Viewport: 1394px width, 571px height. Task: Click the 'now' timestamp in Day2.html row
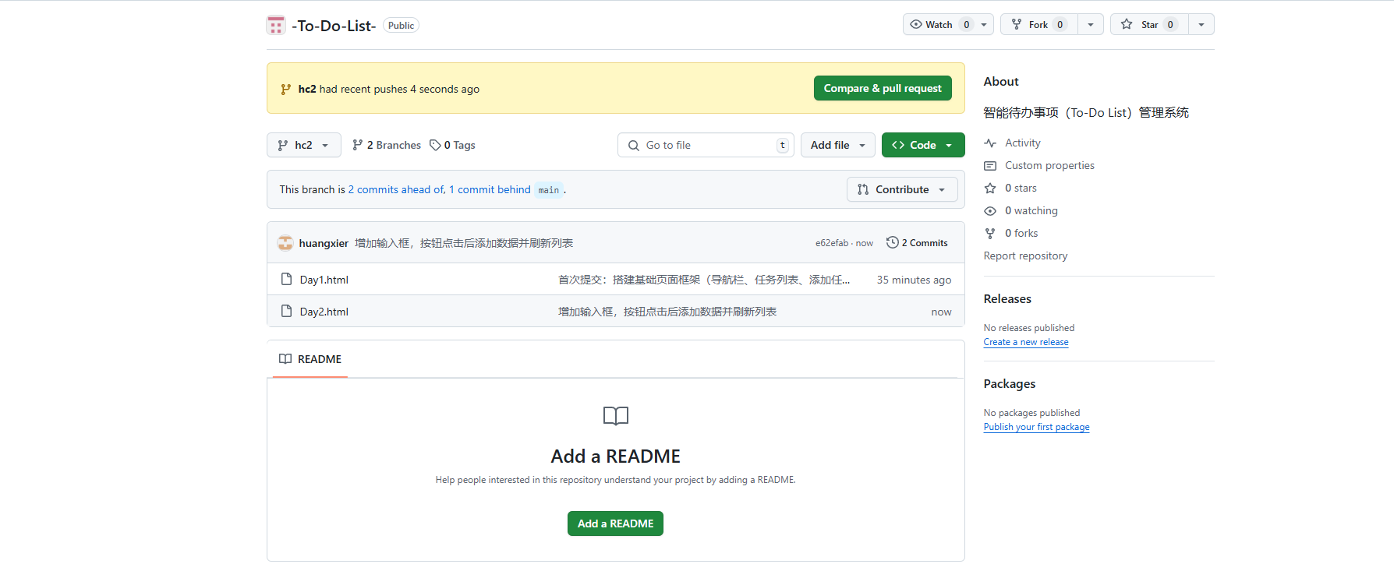tap(941, 312)
